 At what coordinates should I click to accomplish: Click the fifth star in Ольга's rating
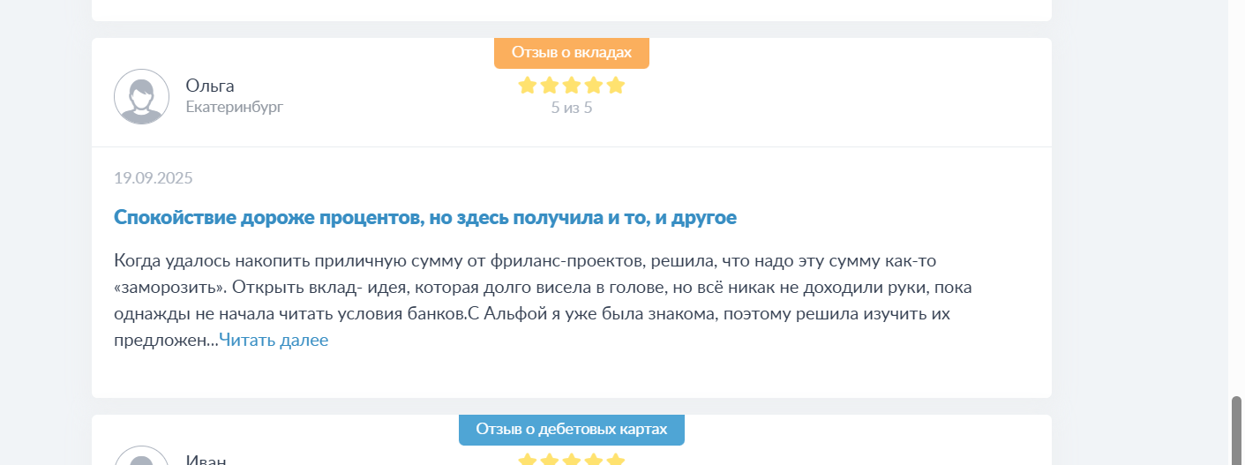pos(616,86)
